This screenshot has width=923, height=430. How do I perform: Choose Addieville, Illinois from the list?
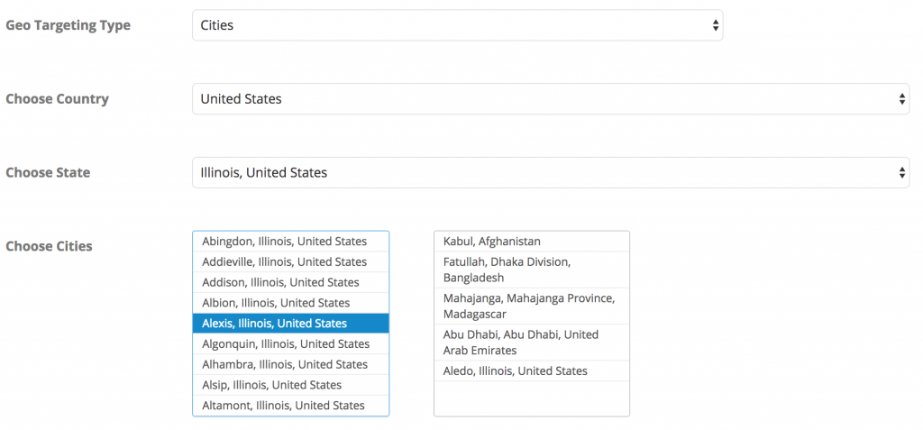click(285, 262)
